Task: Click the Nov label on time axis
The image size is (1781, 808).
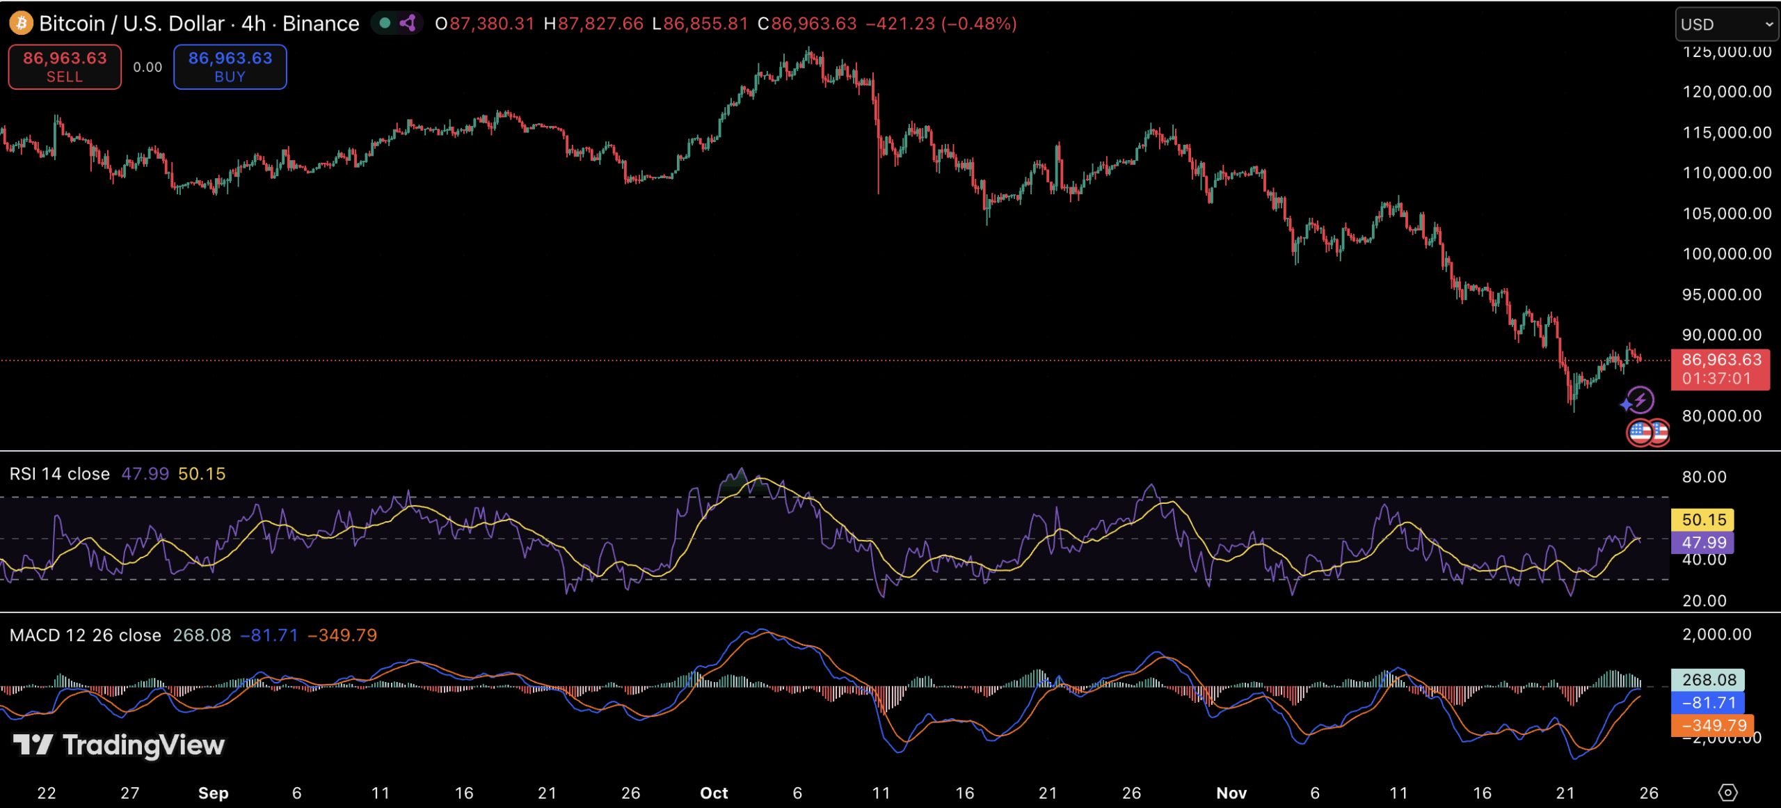Action: [1231, 793]
